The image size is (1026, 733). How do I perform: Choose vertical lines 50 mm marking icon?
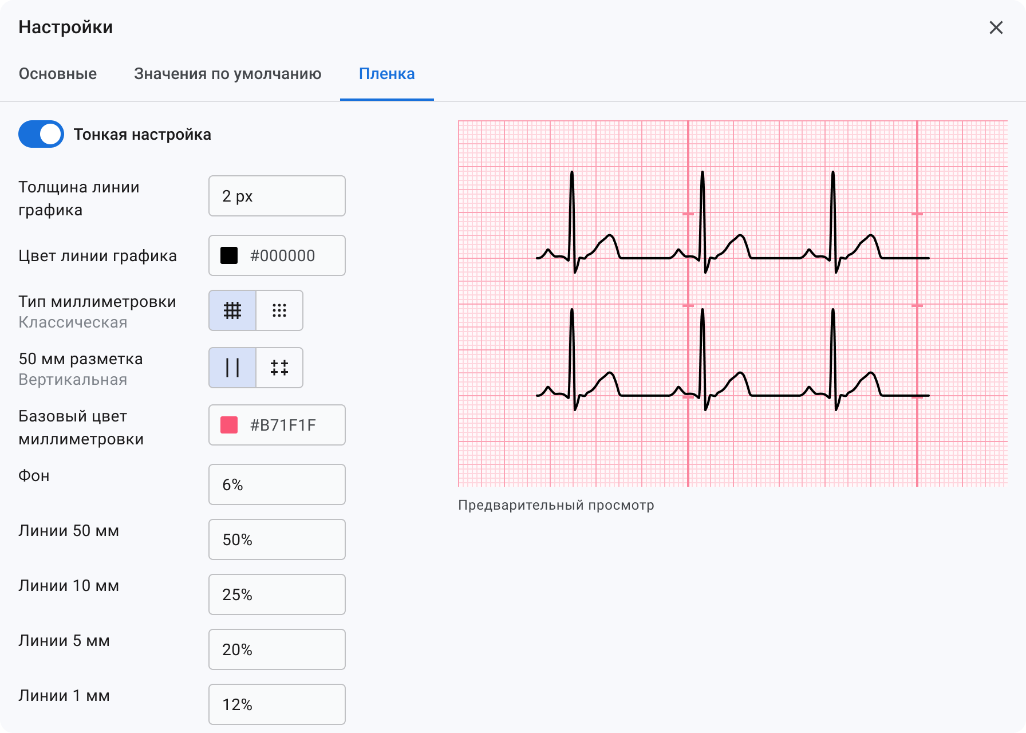click(232, 368)
